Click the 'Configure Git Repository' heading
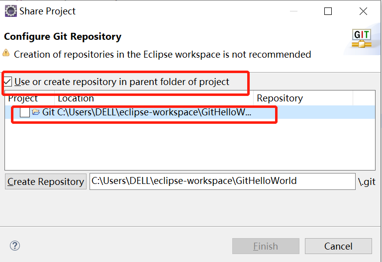This screenshot has width=382, height=262. click(63, 37)
